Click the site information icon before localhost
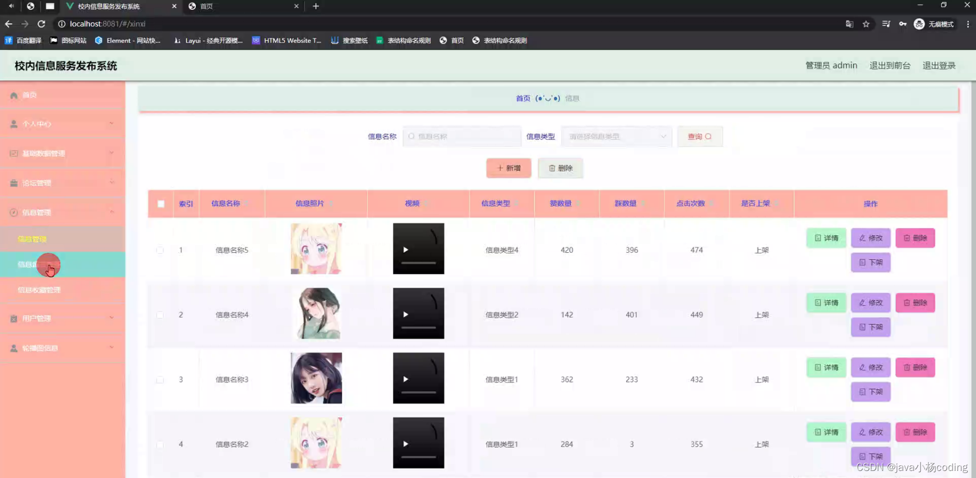This screenshot has height=478, width=976. (x=61, y=24)
